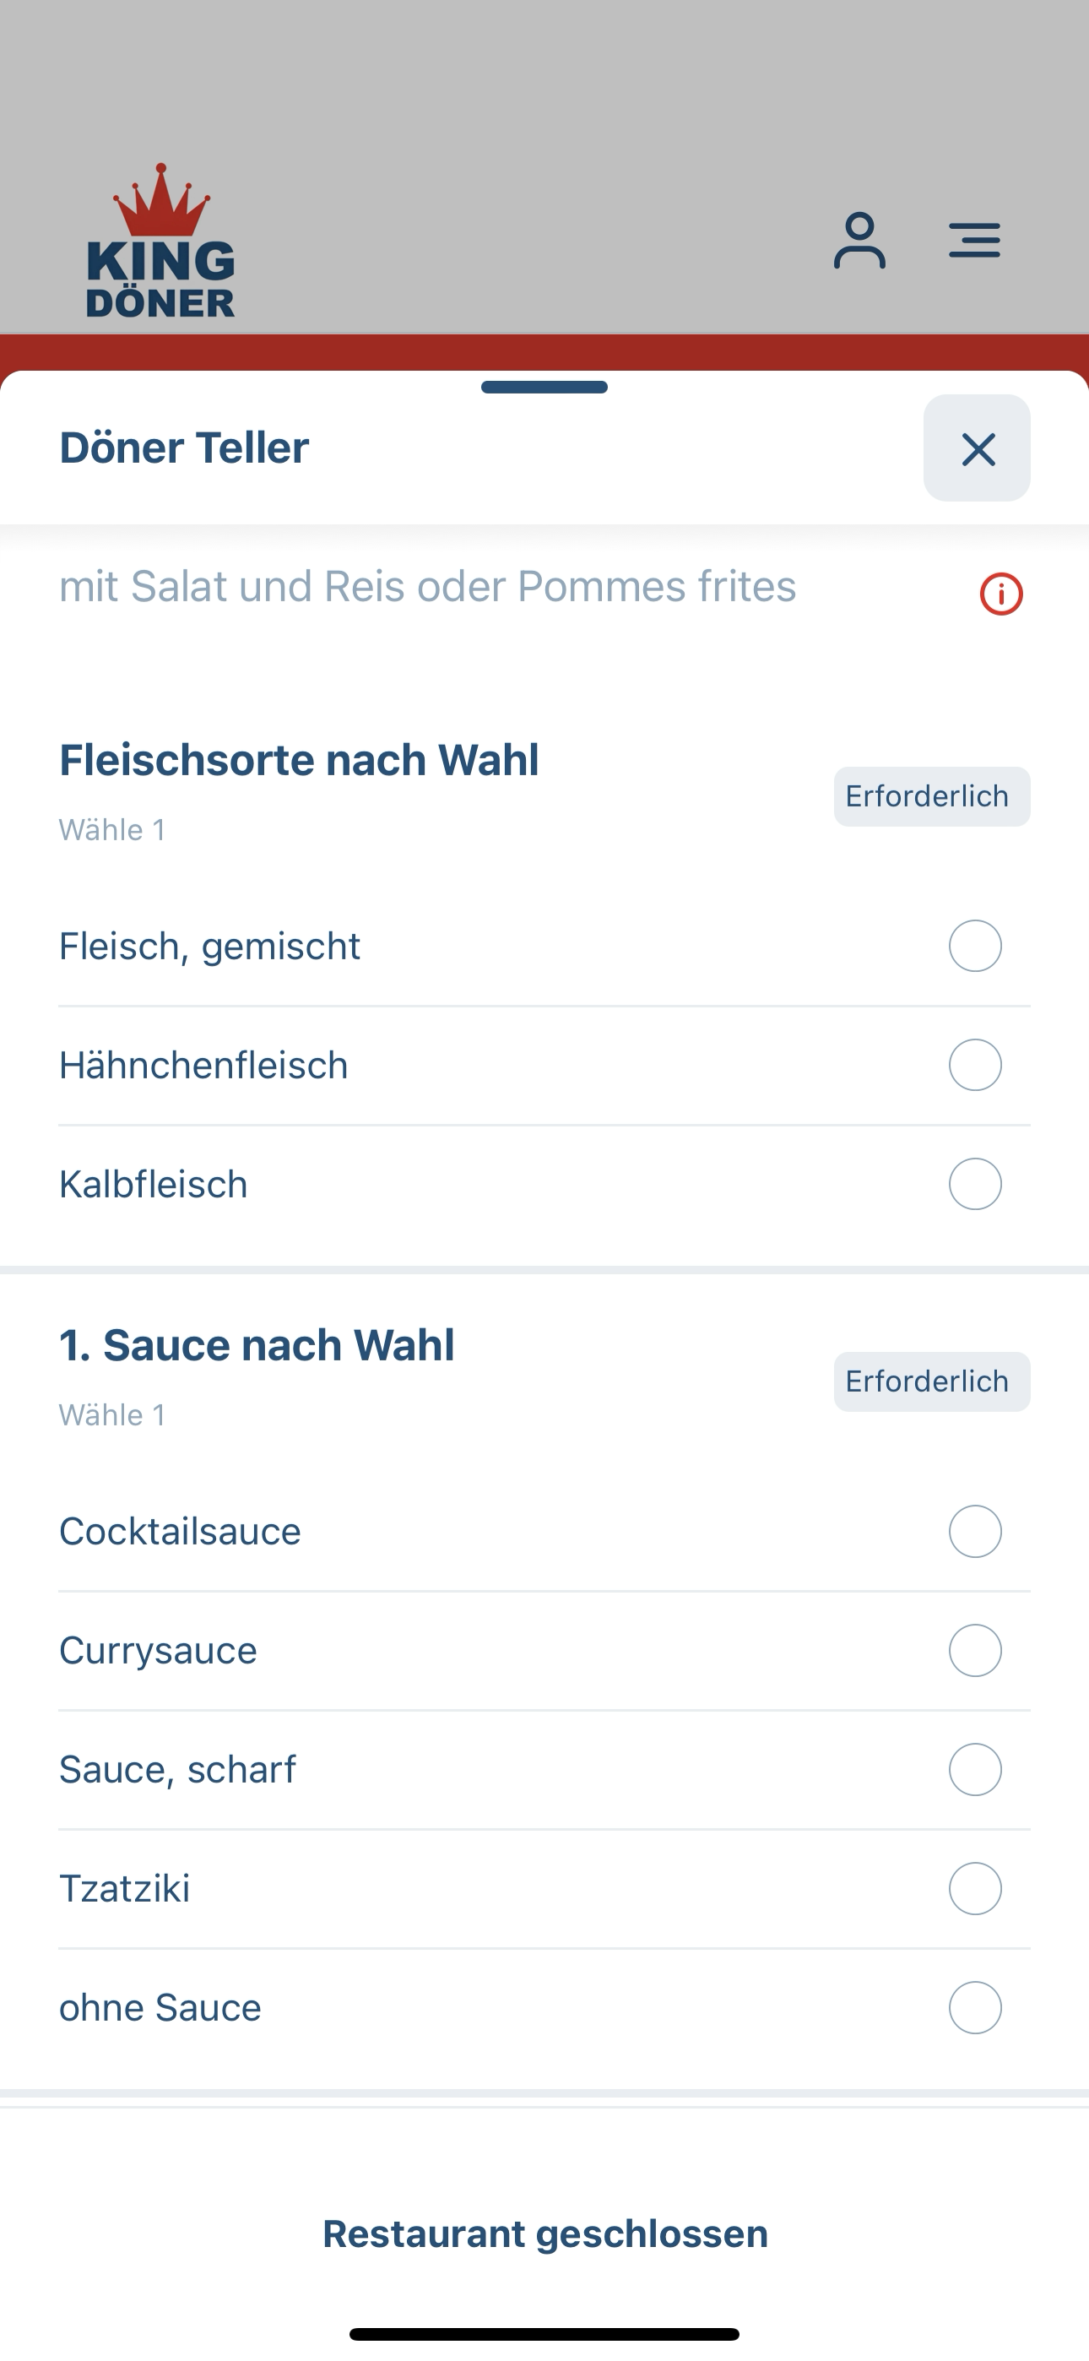
Task: Select Cocktailsauce radio button
Action: click(974, 1532)
